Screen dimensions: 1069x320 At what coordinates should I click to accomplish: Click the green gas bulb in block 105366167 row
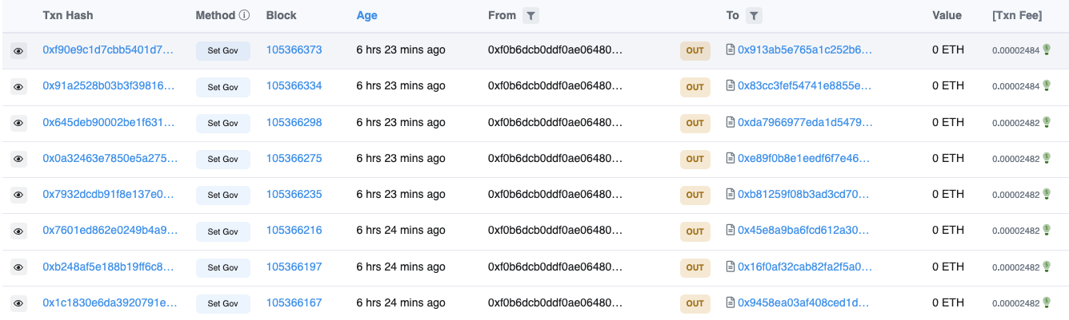point(1047,302)
